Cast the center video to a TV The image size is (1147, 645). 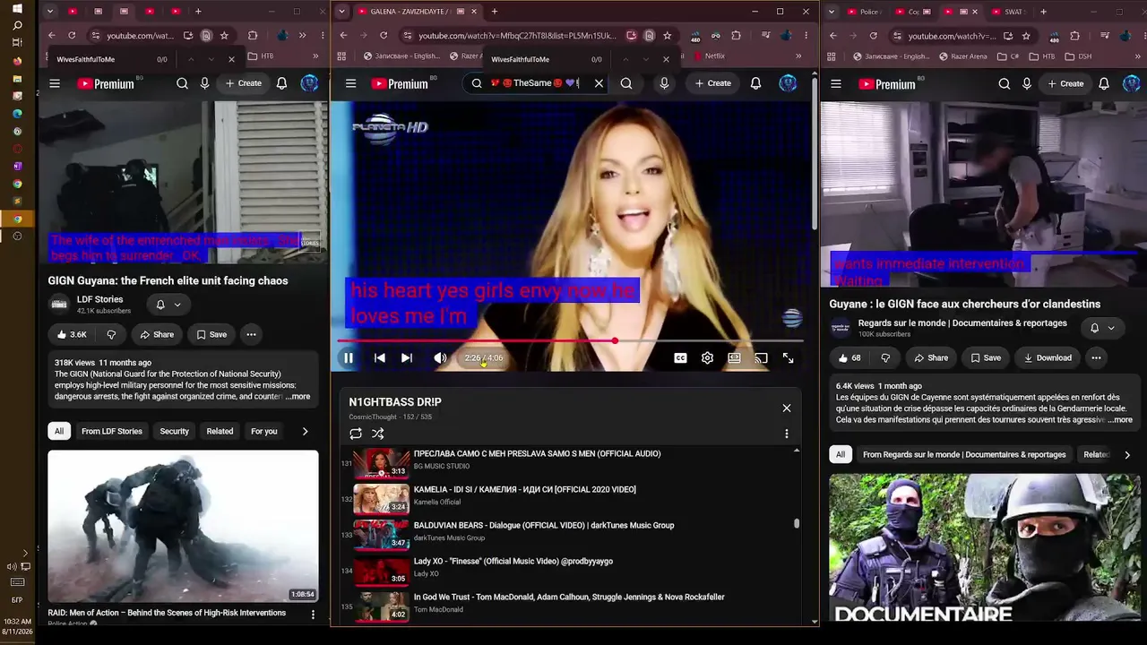pos(761,358)
